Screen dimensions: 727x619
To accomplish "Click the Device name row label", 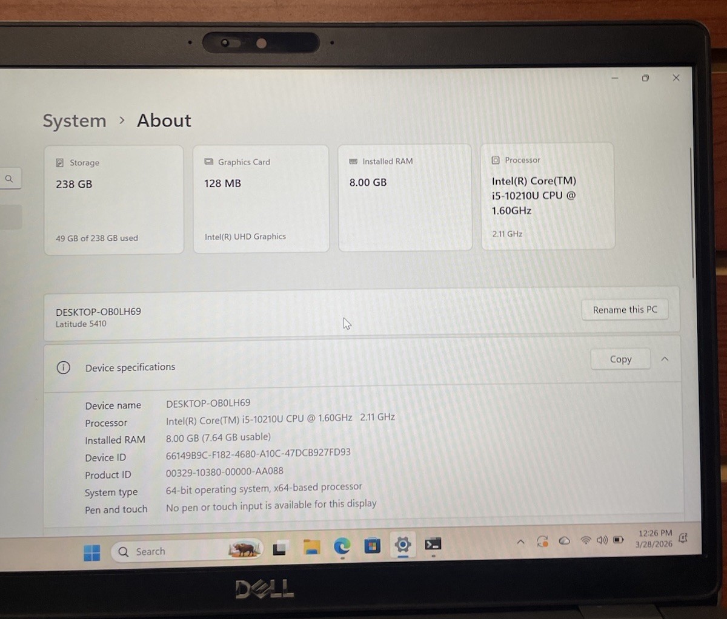I will (113, 405).
